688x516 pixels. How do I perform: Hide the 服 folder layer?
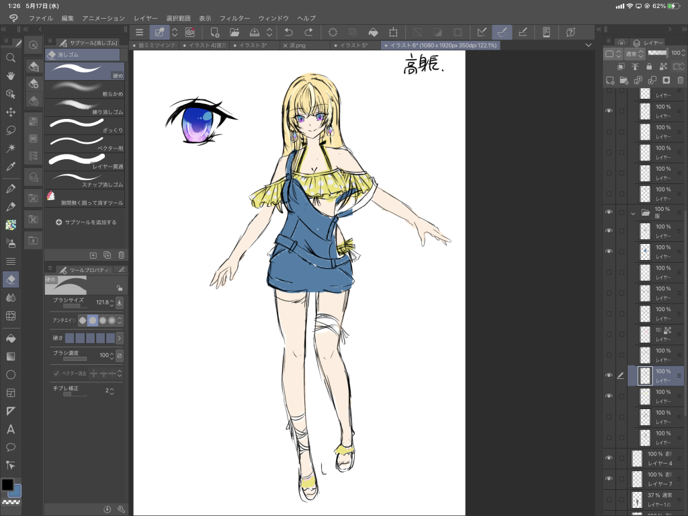click(x=609, y=212)
